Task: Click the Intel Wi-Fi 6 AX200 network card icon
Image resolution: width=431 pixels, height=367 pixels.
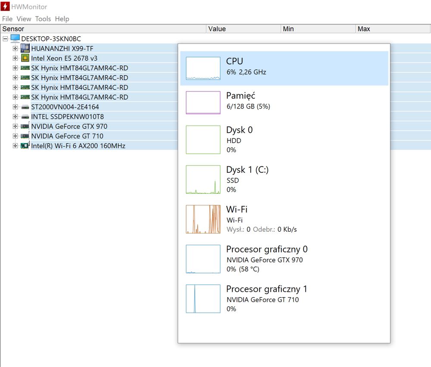Action: click(x=25, y=145)
